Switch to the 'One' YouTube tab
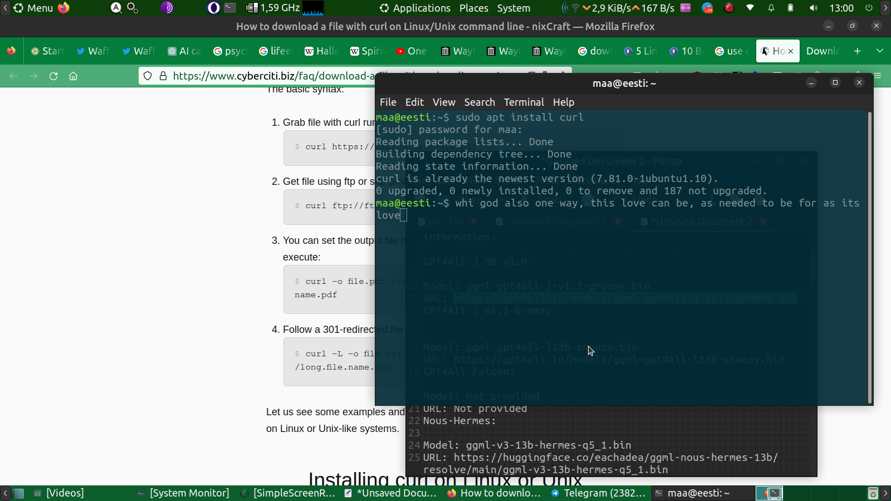 413,51
